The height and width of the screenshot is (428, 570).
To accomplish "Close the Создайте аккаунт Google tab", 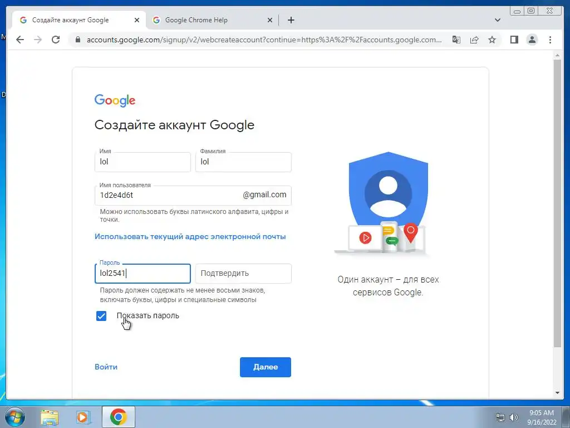I will click(x=137, y=20).
